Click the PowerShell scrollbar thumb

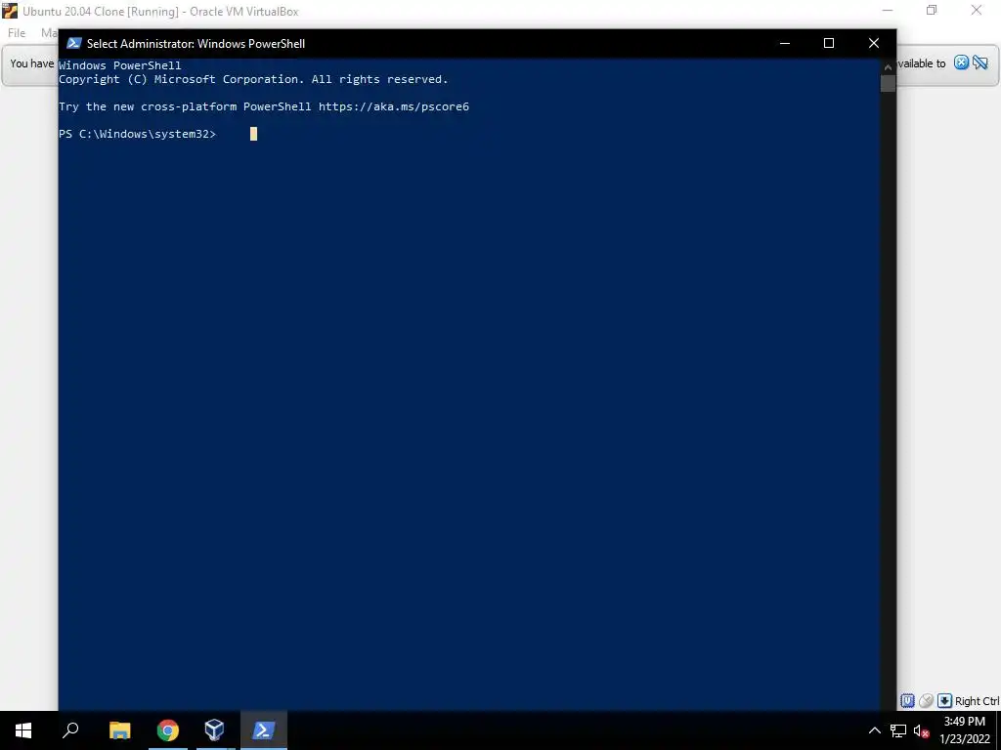pos(888,84)
